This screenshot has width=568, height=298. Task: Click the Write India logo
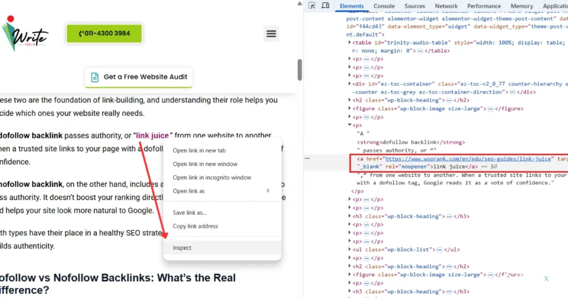pyautogui.click(x=24, y=34)
